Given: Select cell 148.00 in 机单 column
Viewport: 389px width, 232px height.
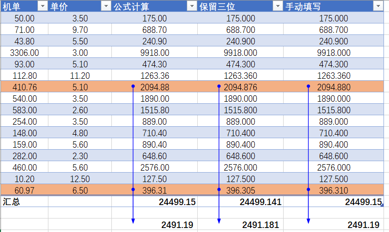Looking at the screenshot, I should pyautogui.click(x=24, y=133).
